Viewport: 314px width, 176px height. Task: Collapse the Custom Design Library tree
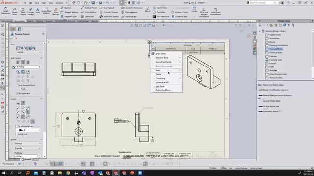pyautogui.click(x=260, y=31)
